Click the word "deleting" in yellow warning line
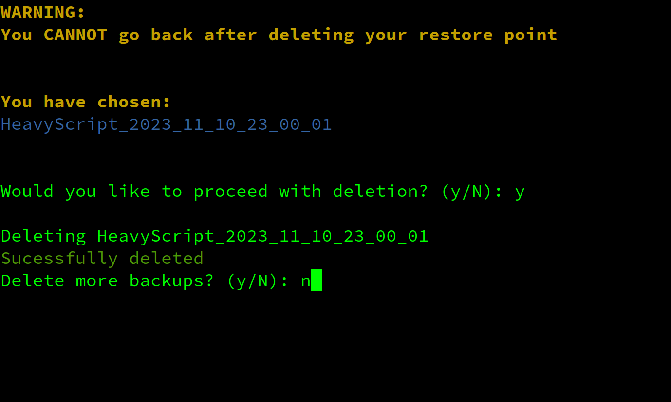 click(x=311, y=35)
